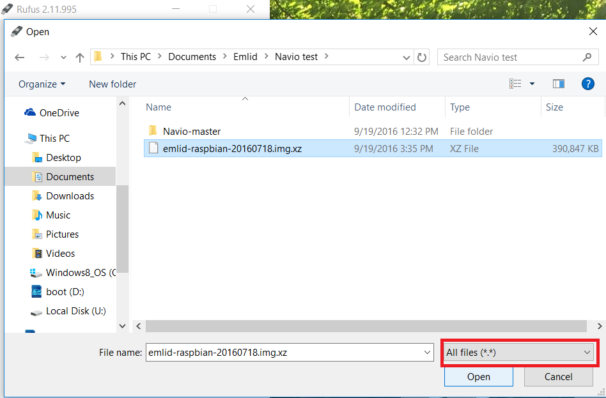Open recent locations dropdown arrow
The image size is (606, 398).
click(x=63, y=57)
